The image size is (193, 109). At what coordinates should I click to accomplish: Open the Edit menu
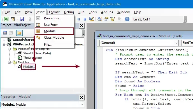(18, 12)
